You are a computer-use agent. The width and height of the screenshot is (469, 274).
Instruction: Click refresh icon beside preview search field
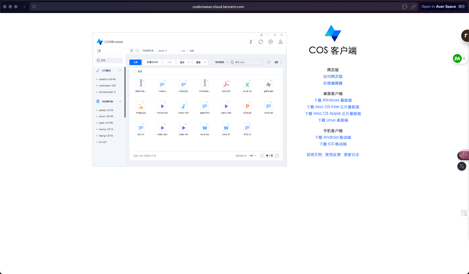pos(269,62)
